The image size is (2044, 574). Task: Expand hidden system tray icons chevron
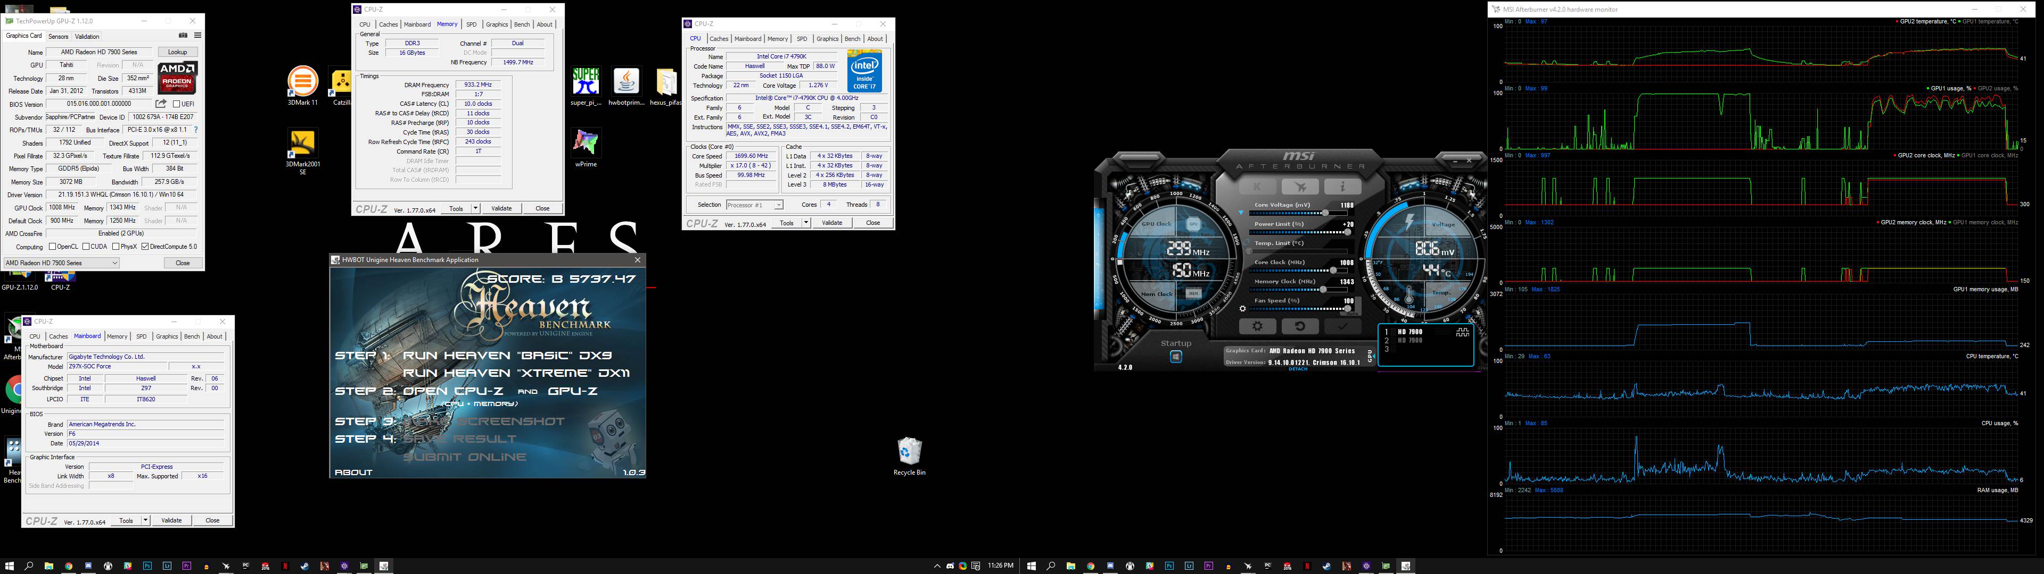(937, 566)
